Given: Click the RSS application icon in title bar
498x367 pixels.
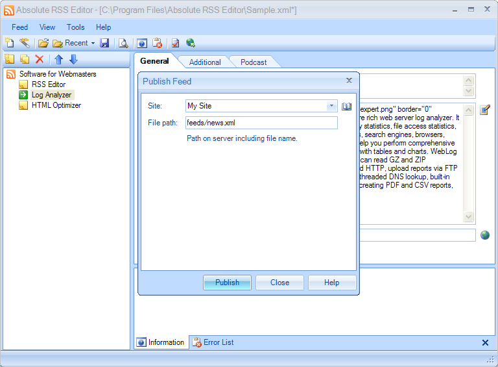Looking at the screenshot, I should click(9, 10).
